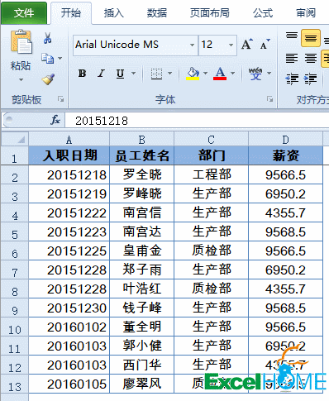Increase font size with large A
Screen dimensions: 329x401
[x=247, y=44]
